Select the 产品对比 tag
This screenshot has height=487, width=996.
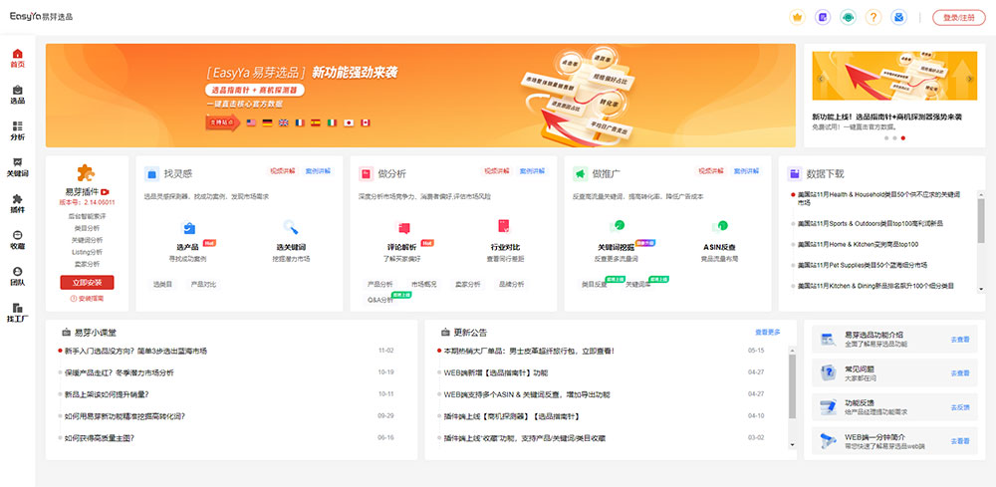(x=203, y=284)
